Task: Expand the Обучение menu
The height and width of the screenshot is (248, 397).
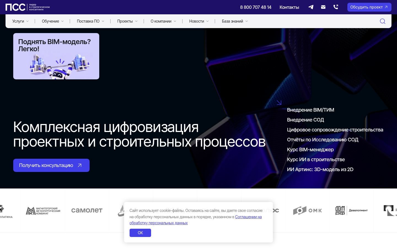Action: (x=53, y=21)
